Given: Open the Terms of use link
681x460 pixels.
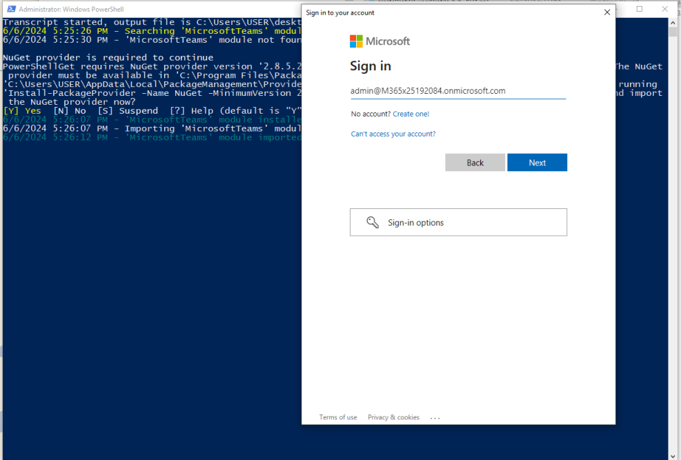Looking at the screenshot, I should (x=338, y=417).
